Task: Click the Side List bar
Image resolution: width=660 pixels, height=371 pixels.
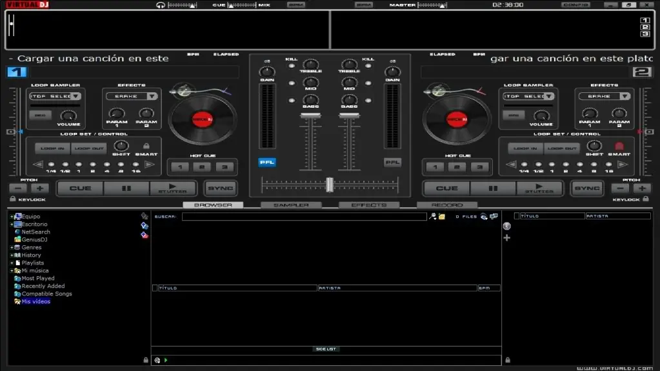Action: (x=326, y=349)
